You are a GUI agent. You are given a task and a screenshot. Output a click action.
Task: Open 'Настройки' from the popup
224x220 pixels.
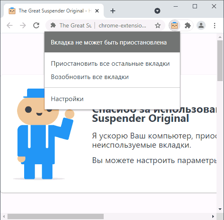[67, 99]
